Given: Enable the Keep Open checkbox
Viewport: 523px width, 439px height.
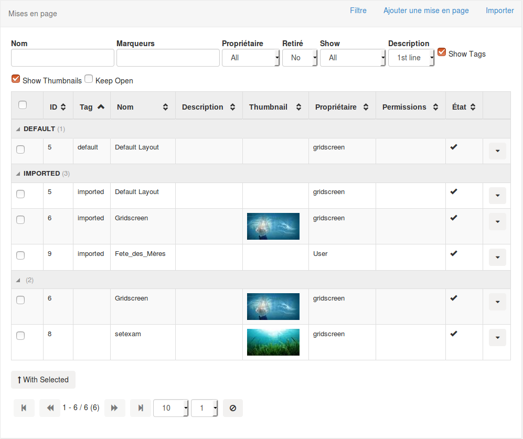Looking at the screenshot, I should pyautogui.click(x=89, y=79).
